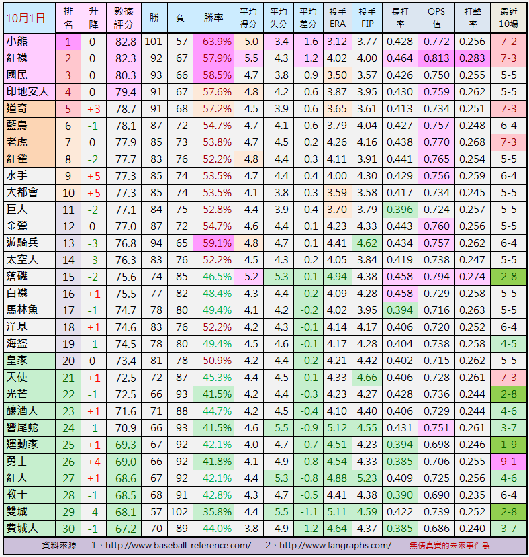
Task: Click the 運動家 team name cell
Action: [30, 445]
